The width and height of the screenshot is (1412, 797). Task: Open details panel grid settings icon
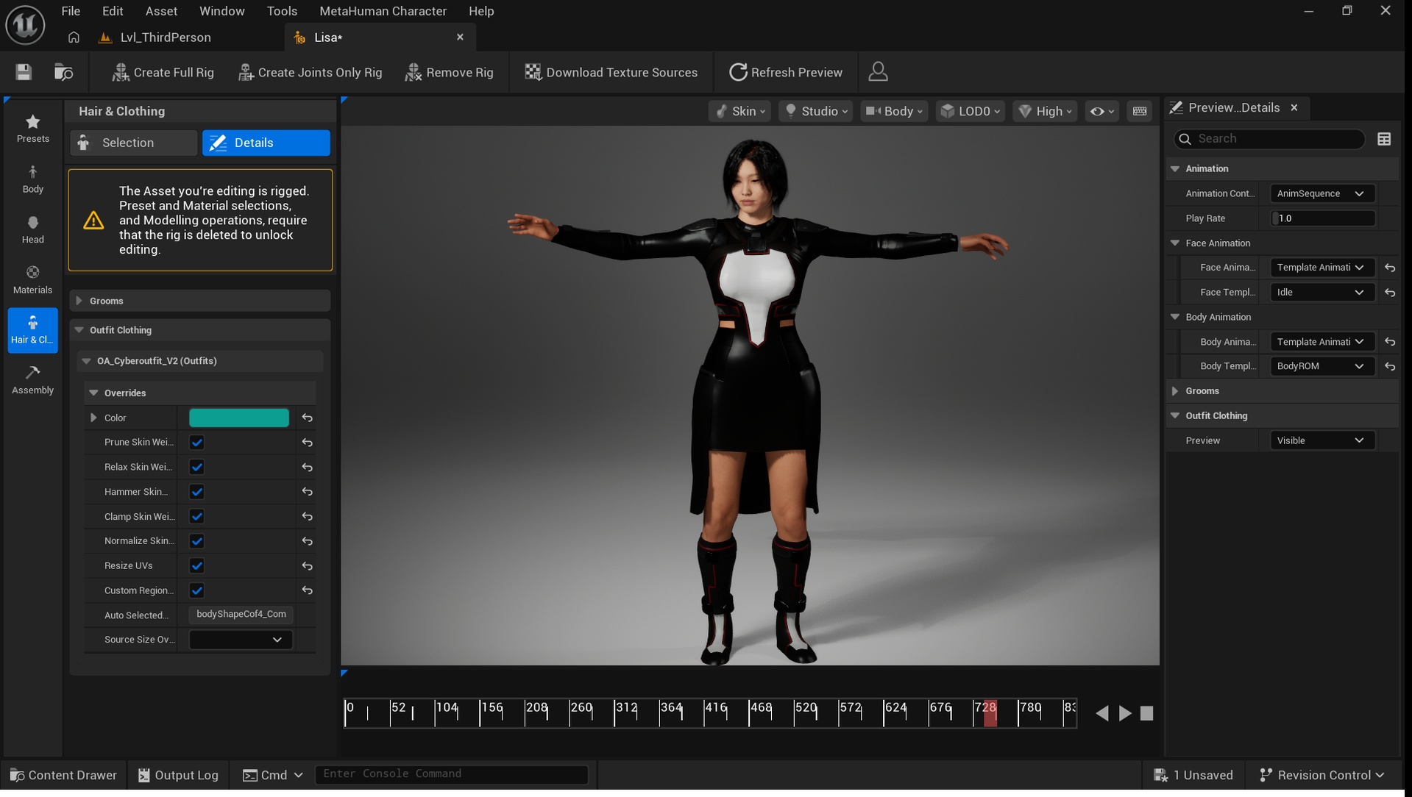pos(1384,139)
